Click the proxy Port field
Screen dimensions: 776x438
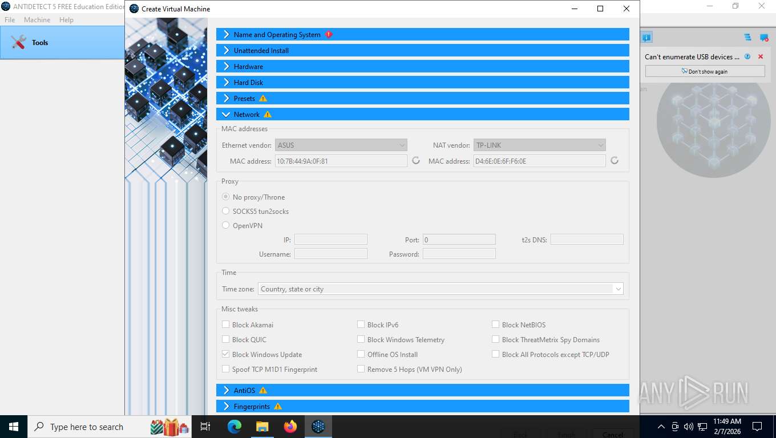pos(459,240)
